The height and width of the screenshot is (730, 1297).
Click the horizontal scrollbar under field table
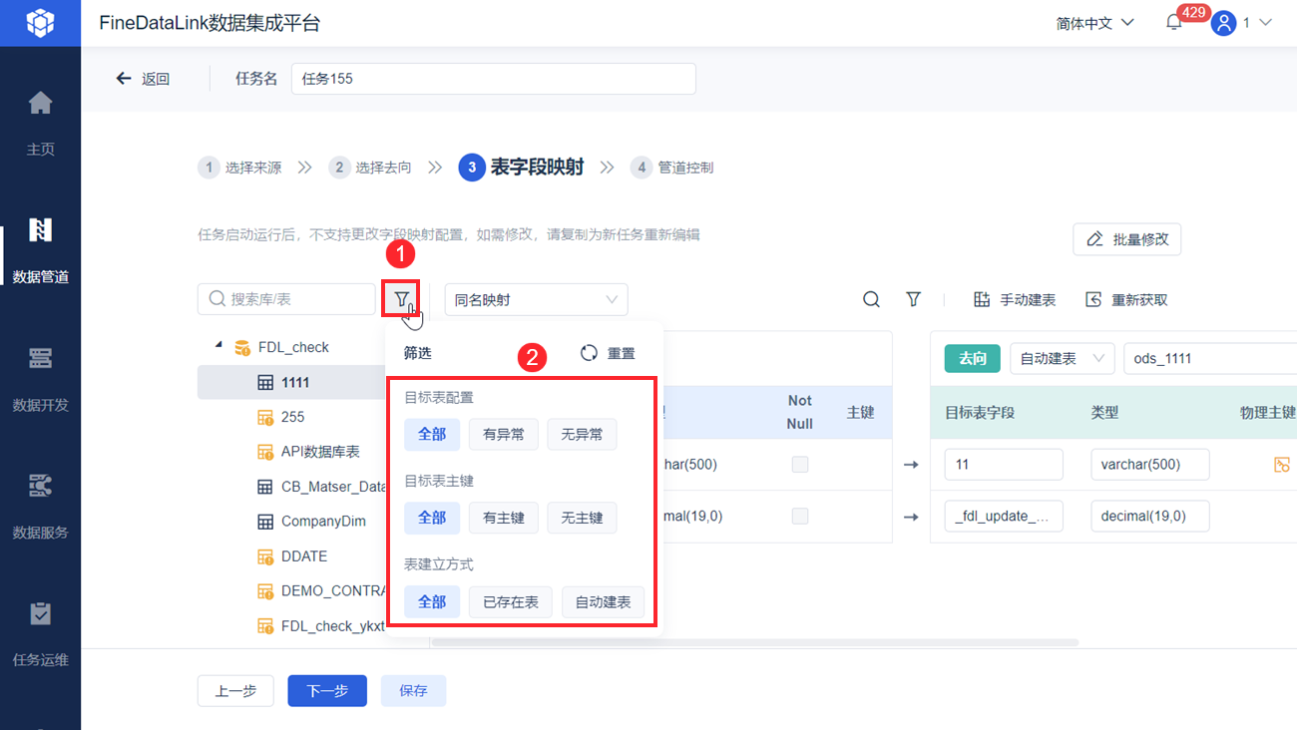tap(754, 642)
